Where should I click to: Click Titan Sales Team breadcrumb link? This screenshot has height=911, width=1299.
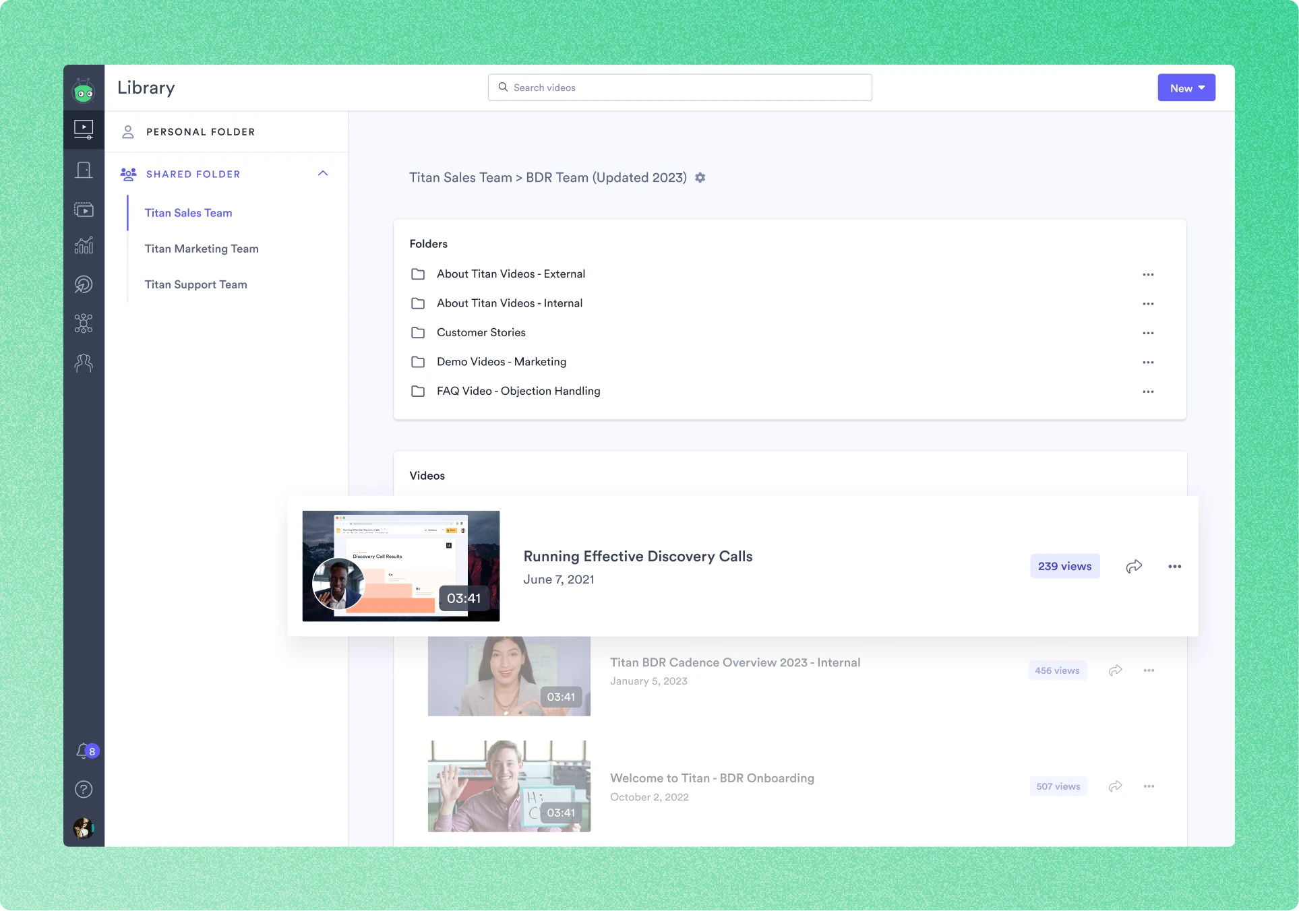pos(460,177)
